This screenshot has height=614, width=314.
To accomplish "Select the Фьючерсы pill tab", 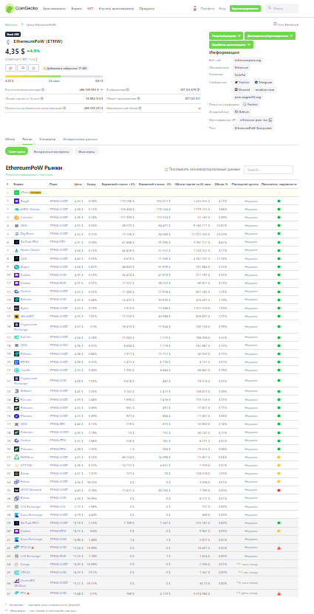I will pos(86,151).
